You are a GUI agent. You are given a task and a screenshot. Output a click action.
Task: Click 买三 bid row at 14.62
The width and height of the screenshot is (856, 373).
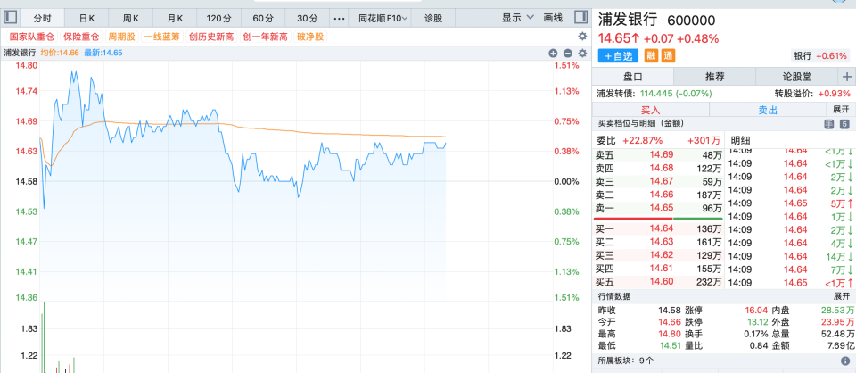pyautogui.click(x=658, y=255)
